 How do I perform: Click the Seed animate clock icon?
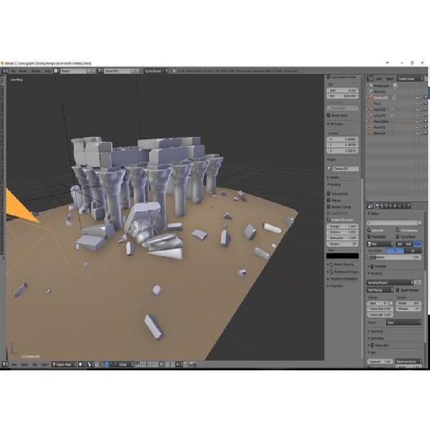[x=391, y=303]
